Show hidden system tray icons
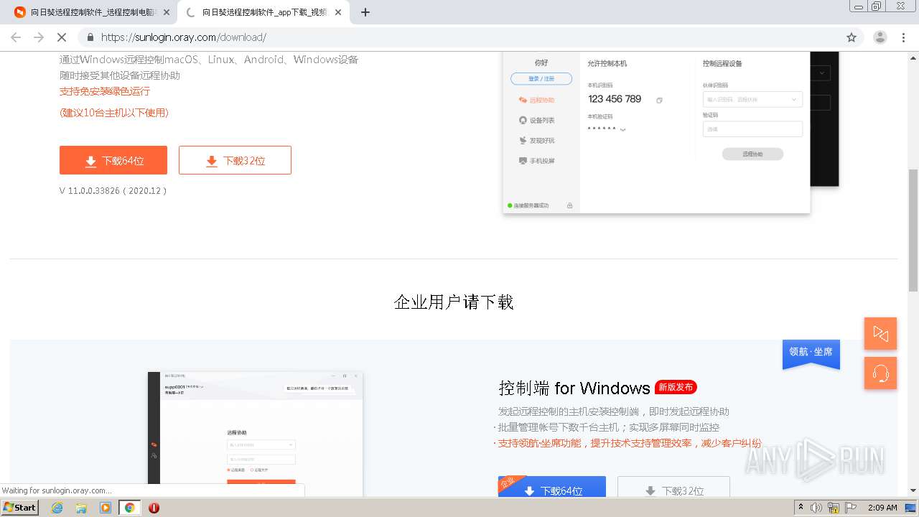Viewport: 919px width, 517px height. (x=801, y=507)
